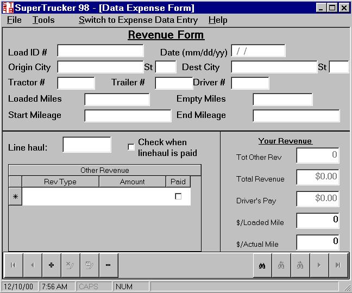
Task: Open Find with the black binoculars
Action: 262,266
